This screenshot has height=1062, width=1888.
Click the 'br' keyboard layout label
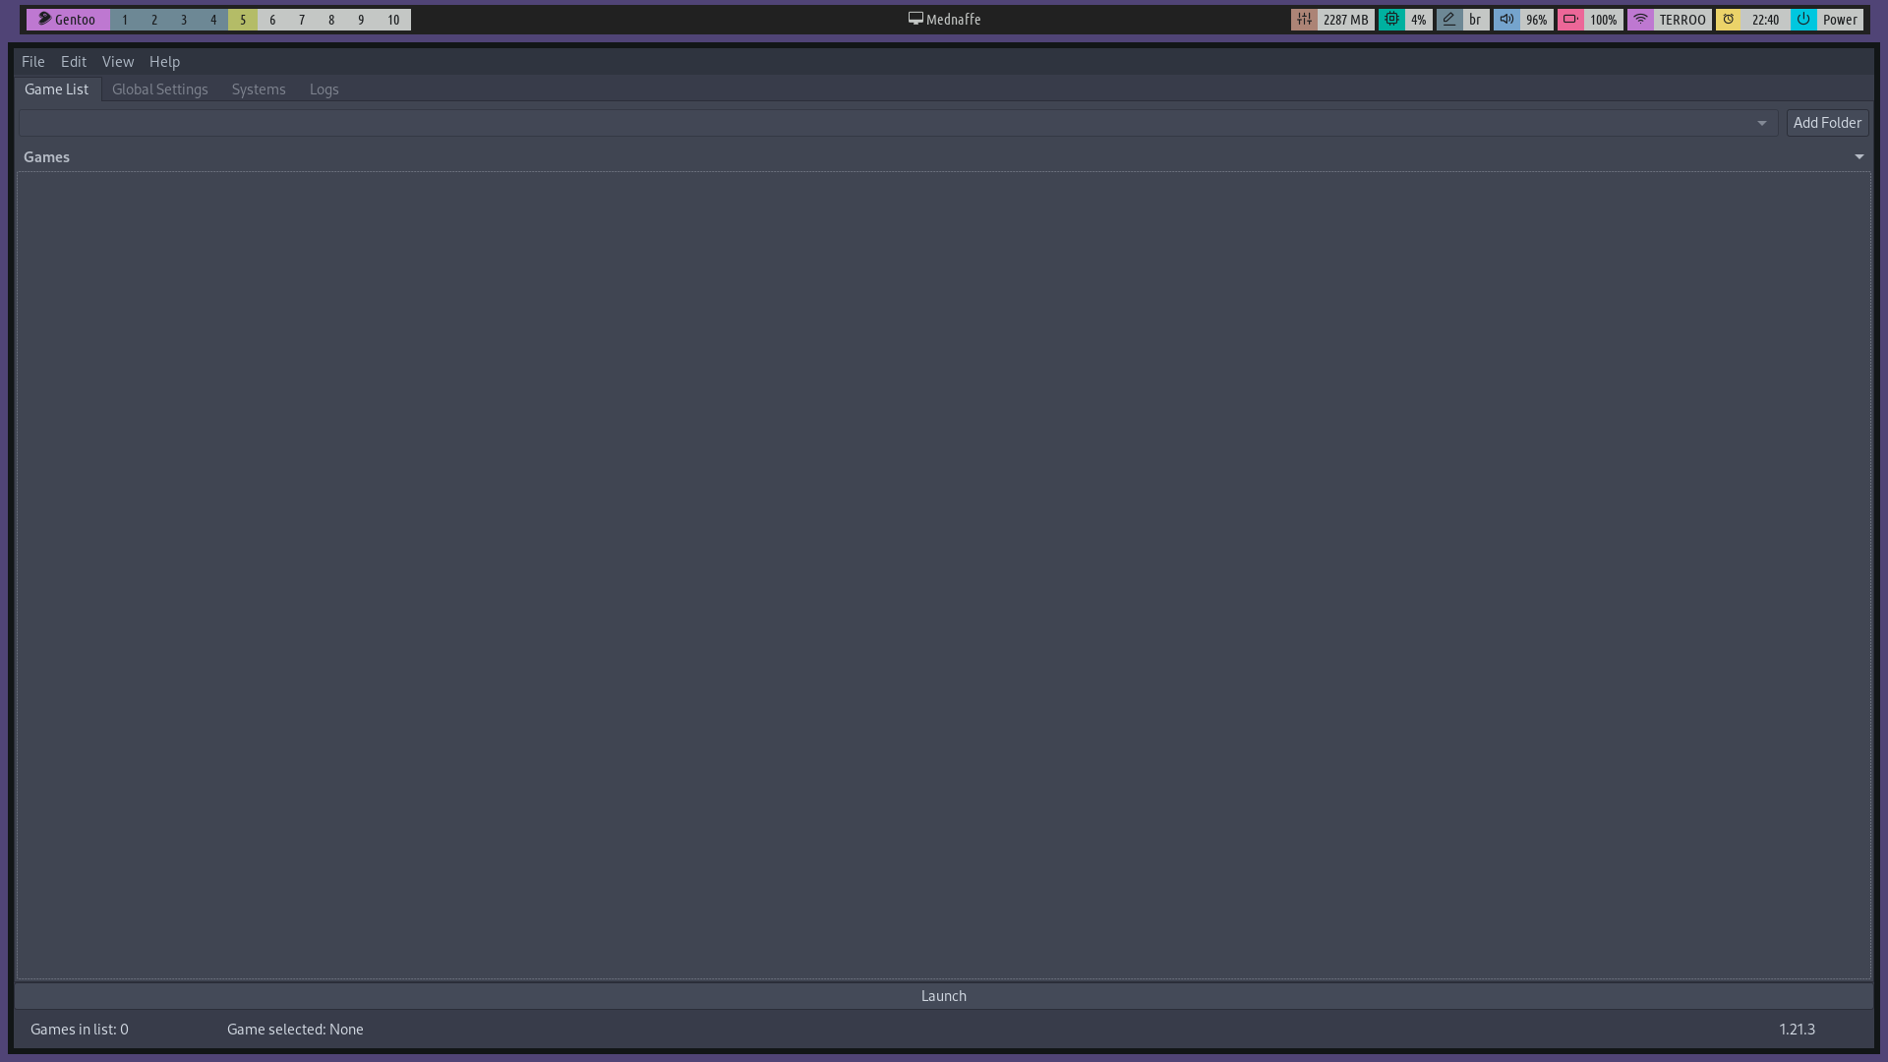(1475, 20)
